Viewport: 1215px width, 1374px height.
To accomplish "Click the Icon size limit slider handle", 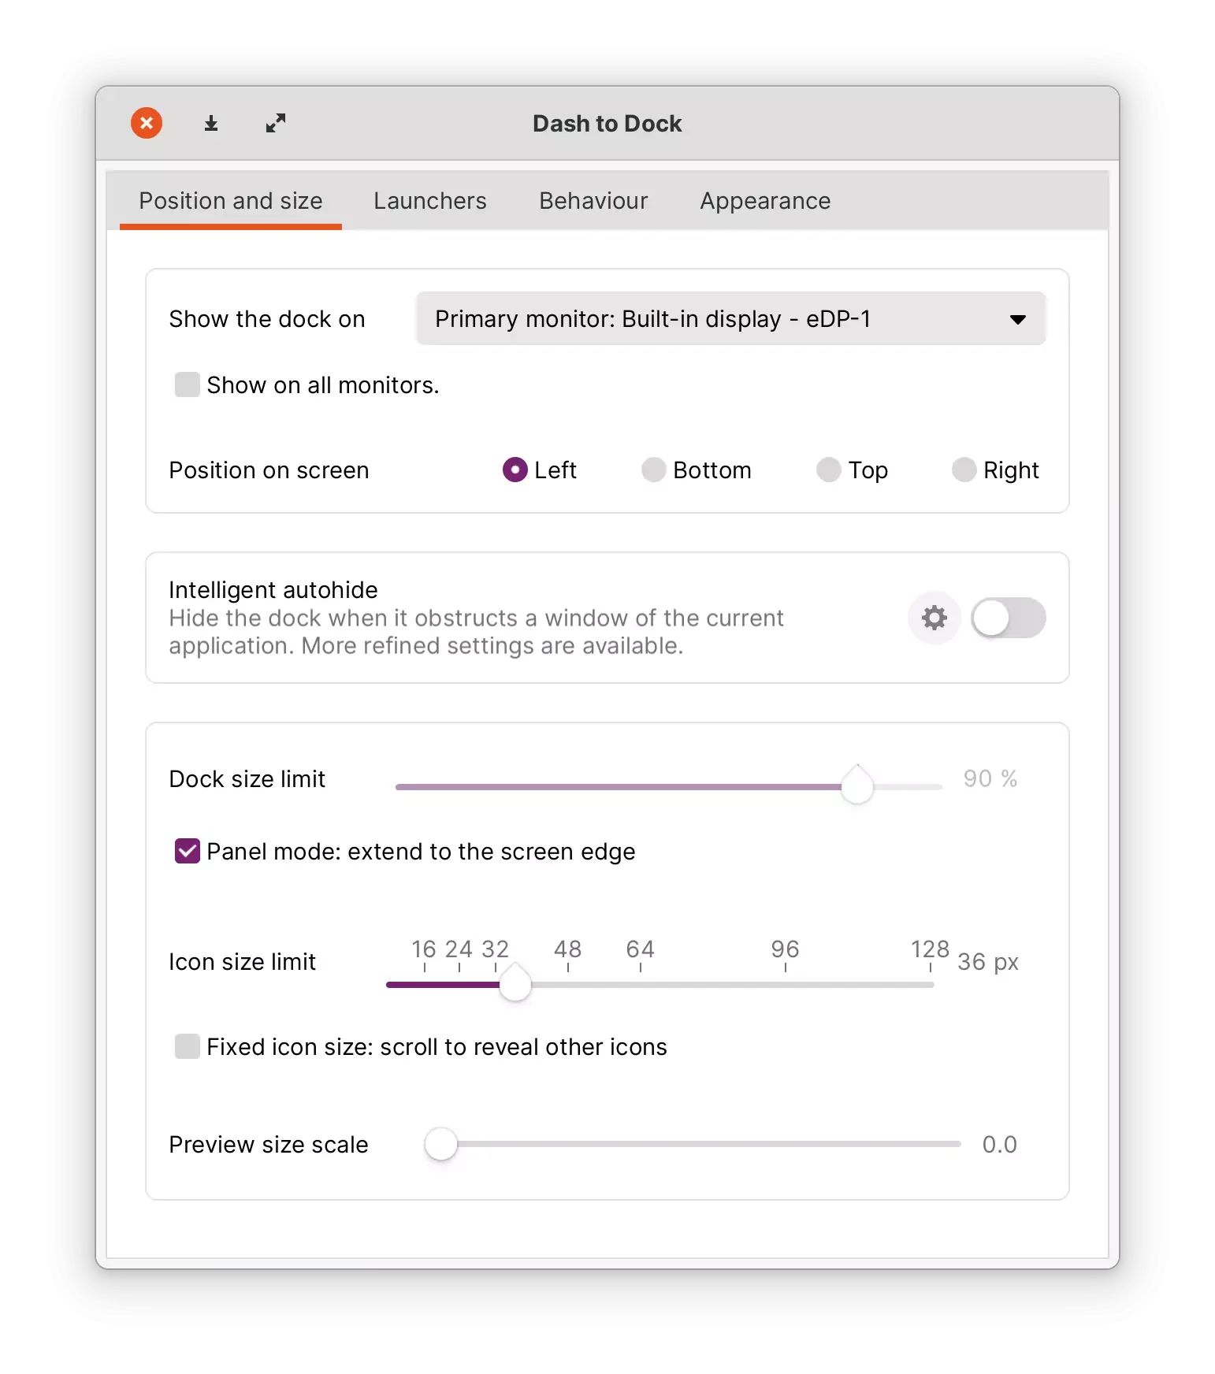I will point(515,983).
